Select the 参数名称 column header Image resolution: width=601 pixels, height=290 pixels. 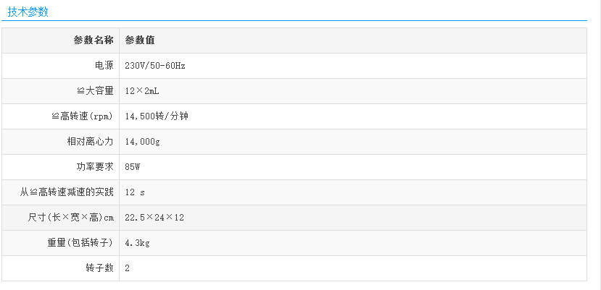(93, 40)
